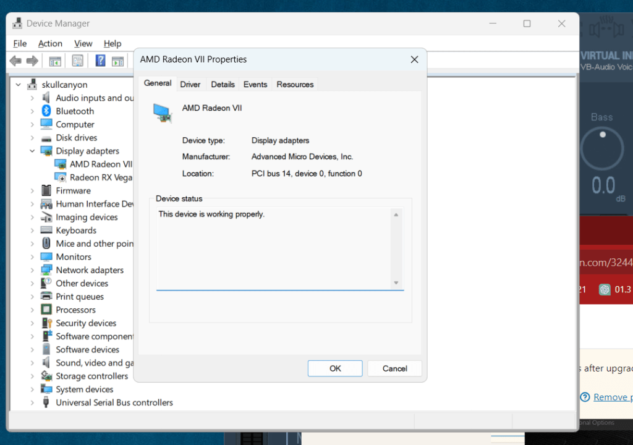Select Radeon RX Vega in device tree
633x445 pixels.
pos(101,177)
